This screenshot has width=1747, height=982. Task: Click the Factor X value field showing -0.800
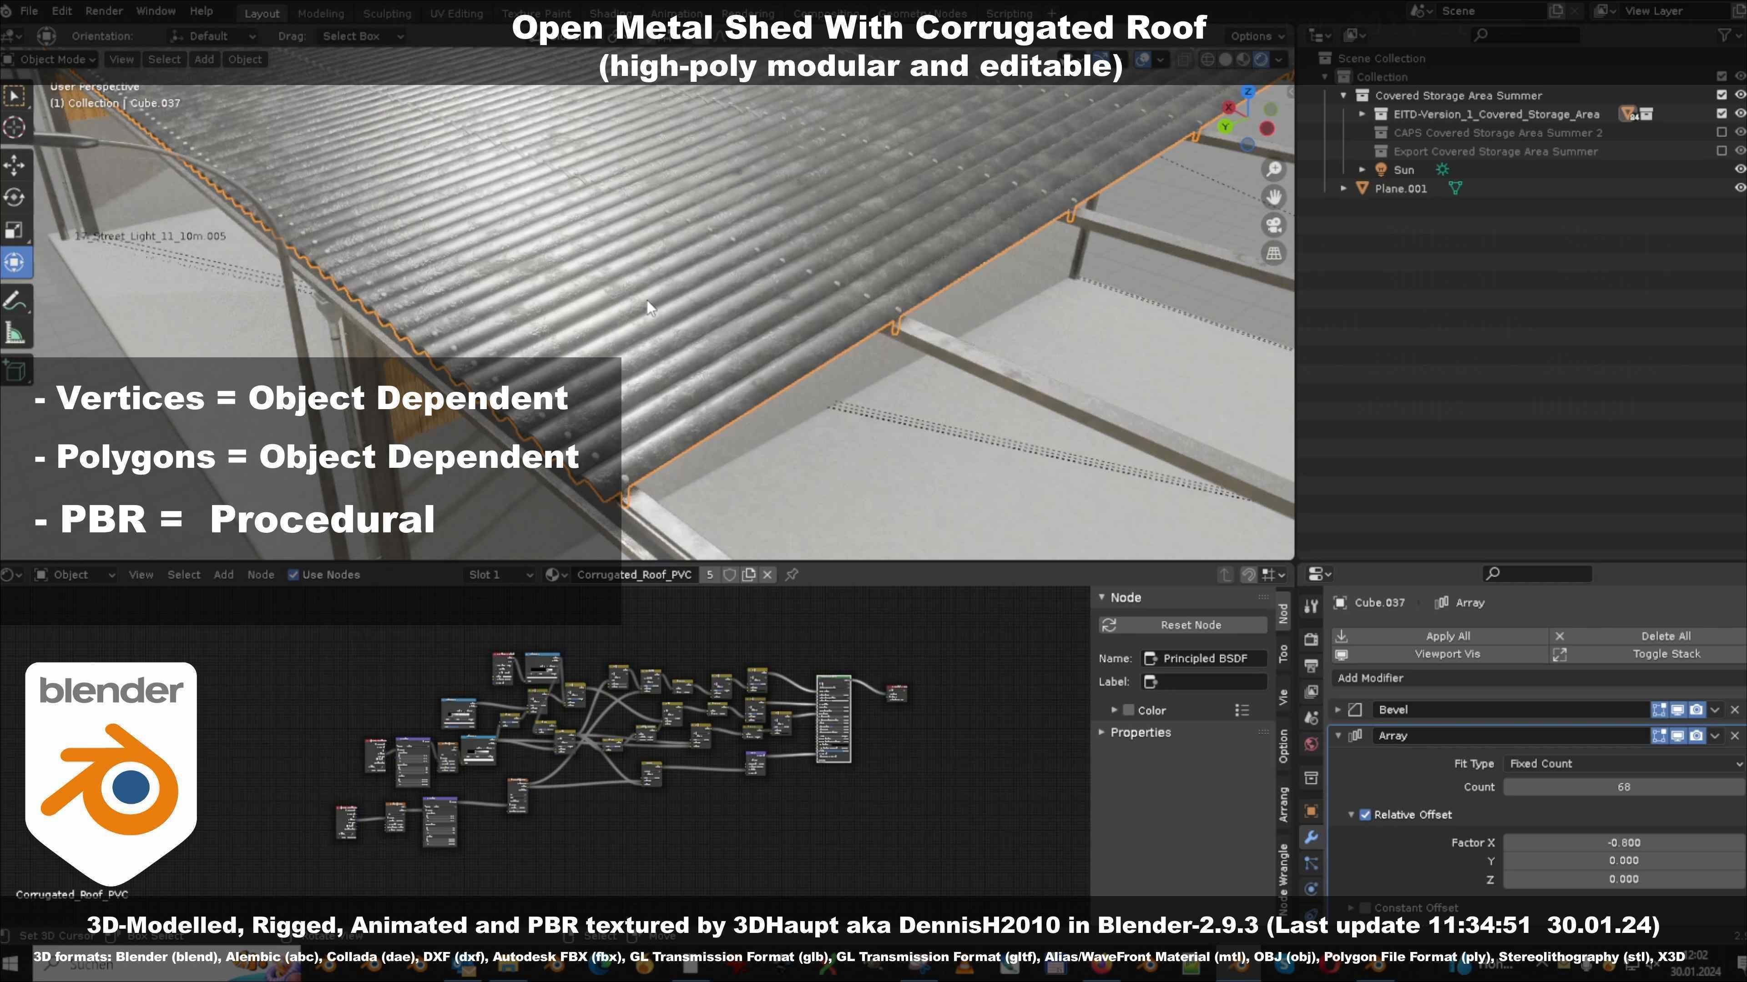click(1624, 842)
